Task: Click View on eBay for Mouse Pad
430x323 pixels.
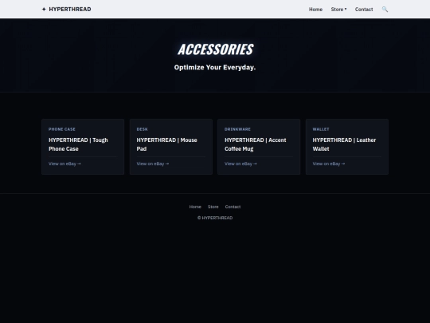Action: pyautogui.click(x=153, y=163)
